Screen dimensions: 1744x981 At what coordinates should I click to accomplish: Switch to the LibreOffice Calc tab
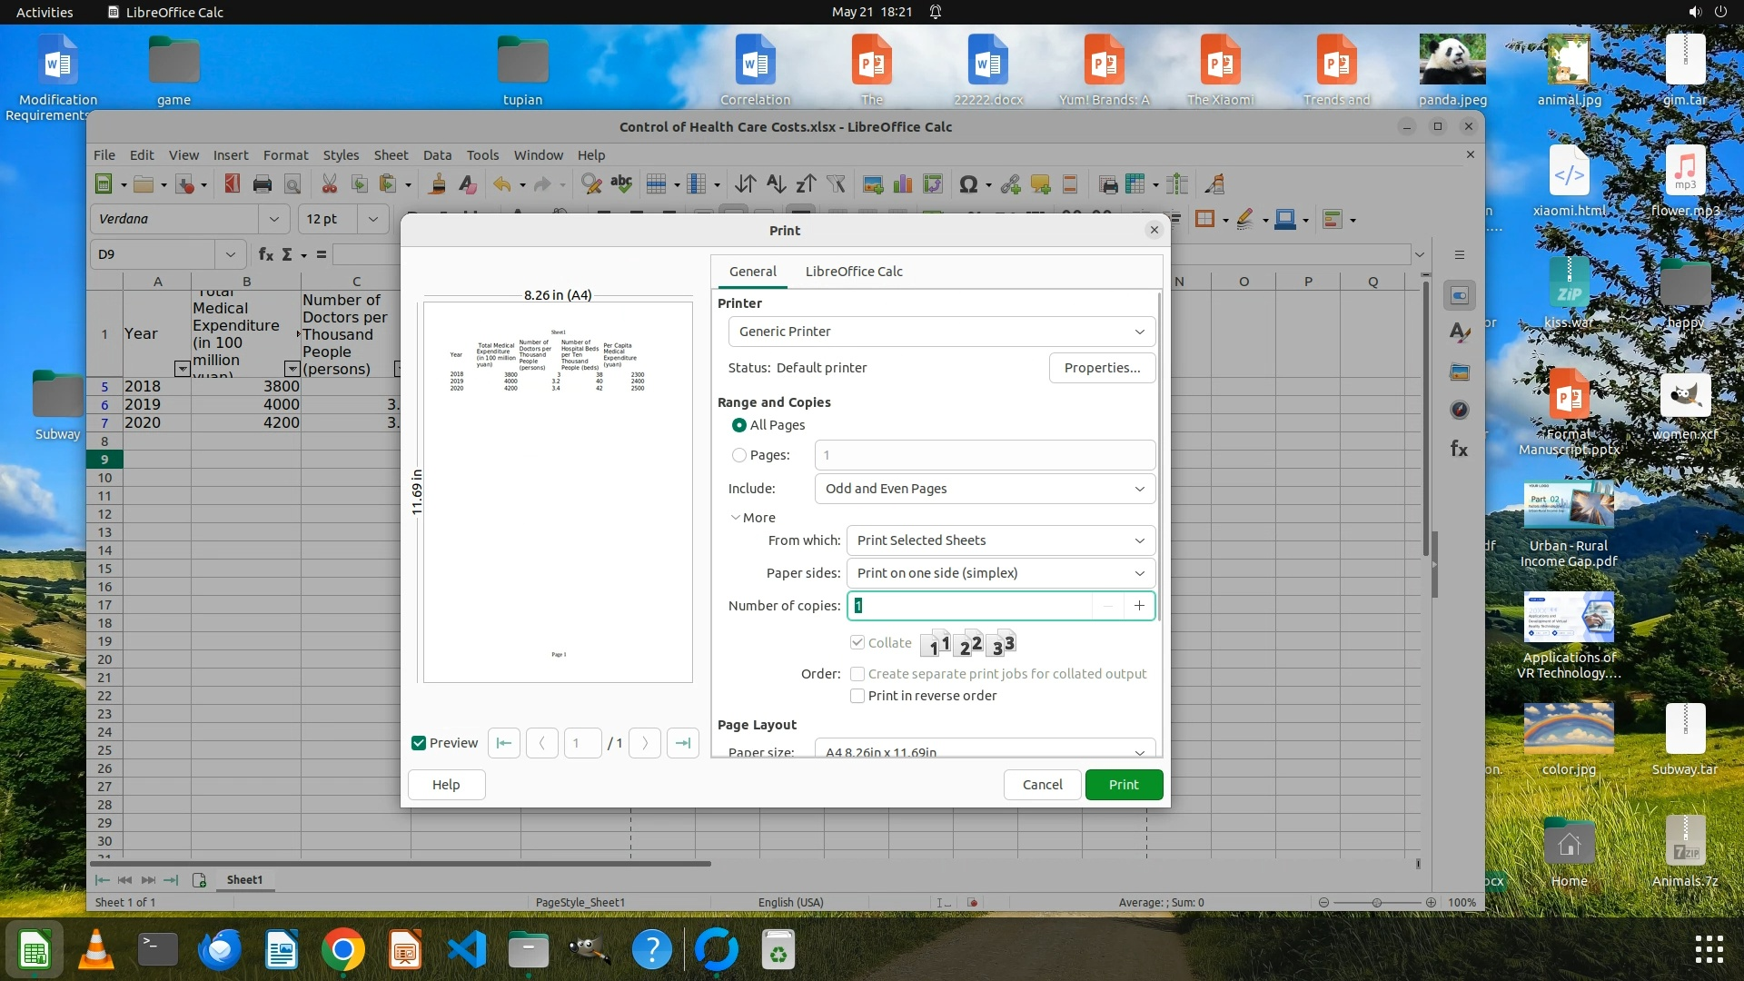click(x=853, y=272)
